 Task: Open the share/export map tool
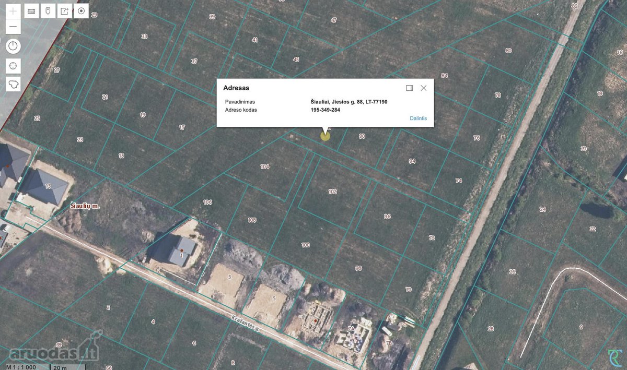(64, 11)
